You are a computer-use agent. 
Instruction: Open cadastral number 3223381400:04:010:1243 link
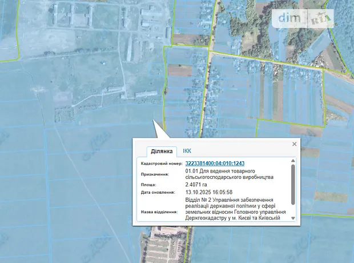[215, 164]
